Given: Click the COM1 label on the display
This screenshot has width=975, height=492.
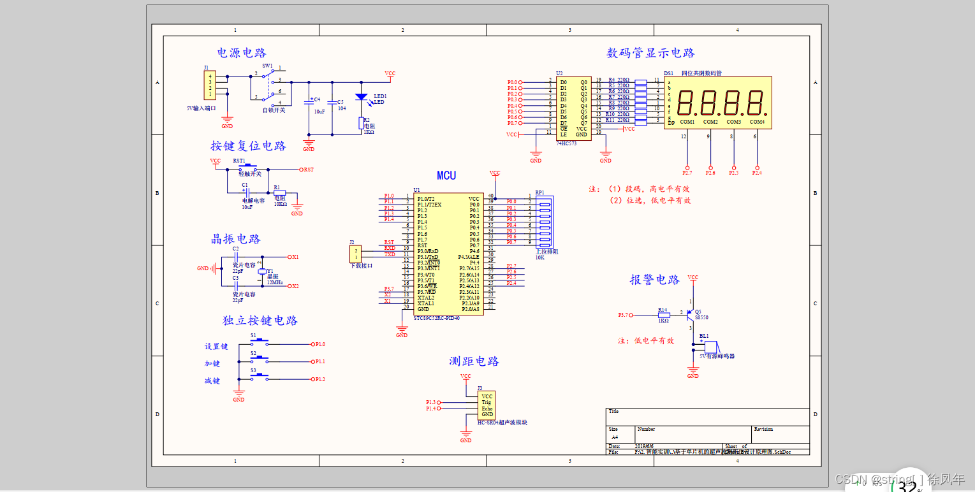Looking at the screenshot, I should tap(687, 122).
